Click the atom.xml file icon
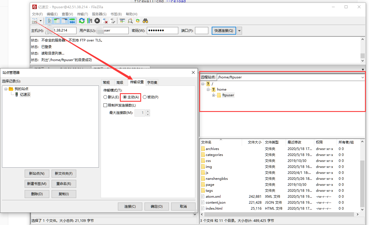This screenshot has width=369, height=225. (x=203, y=196)
